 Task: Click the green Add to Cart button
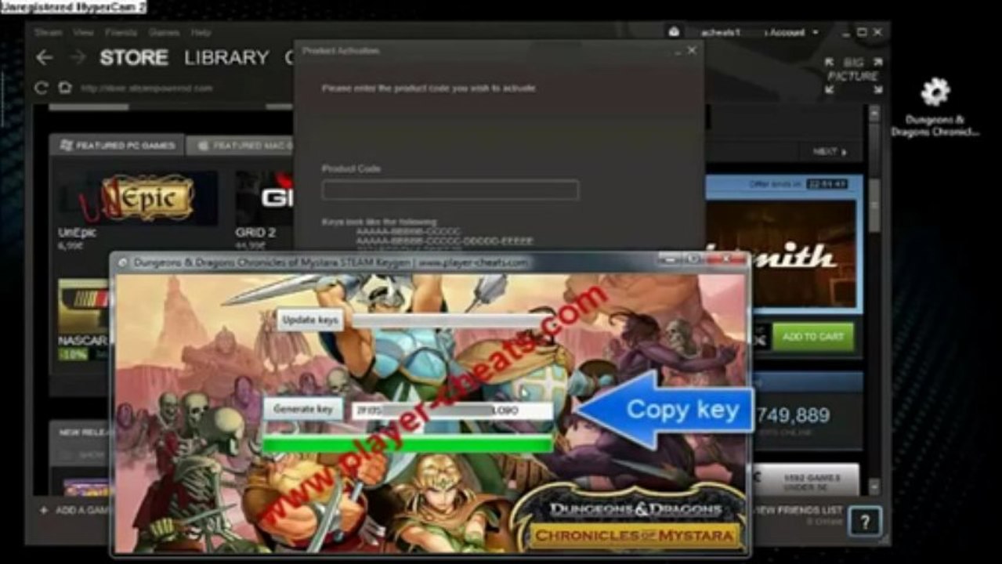click(813, 336)
